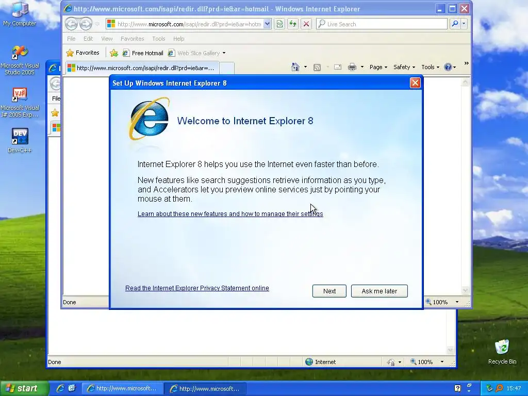Viewport: 528px width, 396px height.
Task: Expand the address bar dropdown arrow
Action: (267, 24)
